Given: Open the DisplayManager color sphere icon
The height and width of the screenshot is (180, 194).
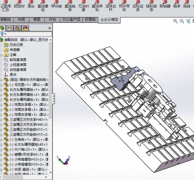Looking at the screenshot, I should 25,28.
